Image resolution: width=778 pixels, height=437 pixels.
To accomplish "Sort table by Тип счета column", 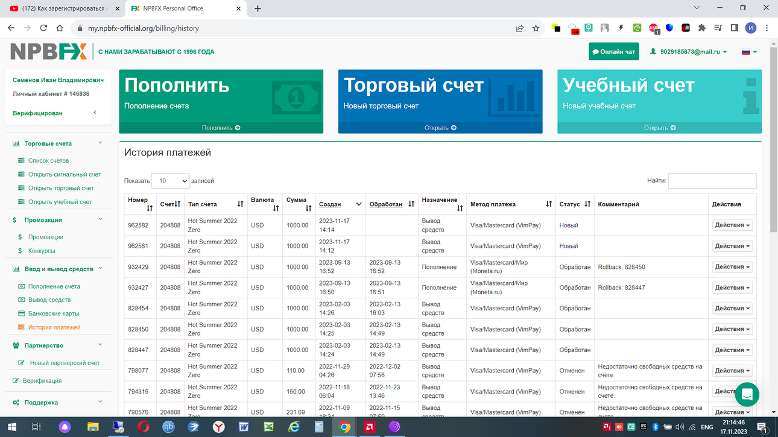I will pos(215,204).
